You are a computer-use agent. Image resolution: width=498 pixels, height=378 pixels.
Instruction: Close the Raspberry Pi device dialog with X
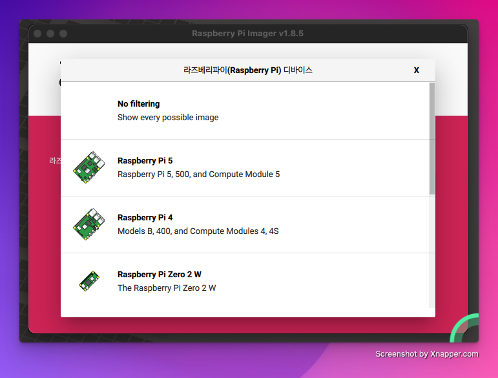tap(417, 70)
